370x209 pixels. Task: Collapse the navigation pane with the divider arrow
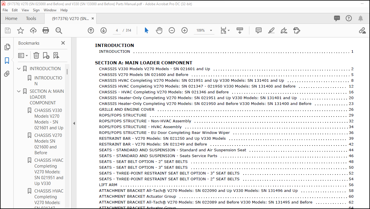coord(74,123)
